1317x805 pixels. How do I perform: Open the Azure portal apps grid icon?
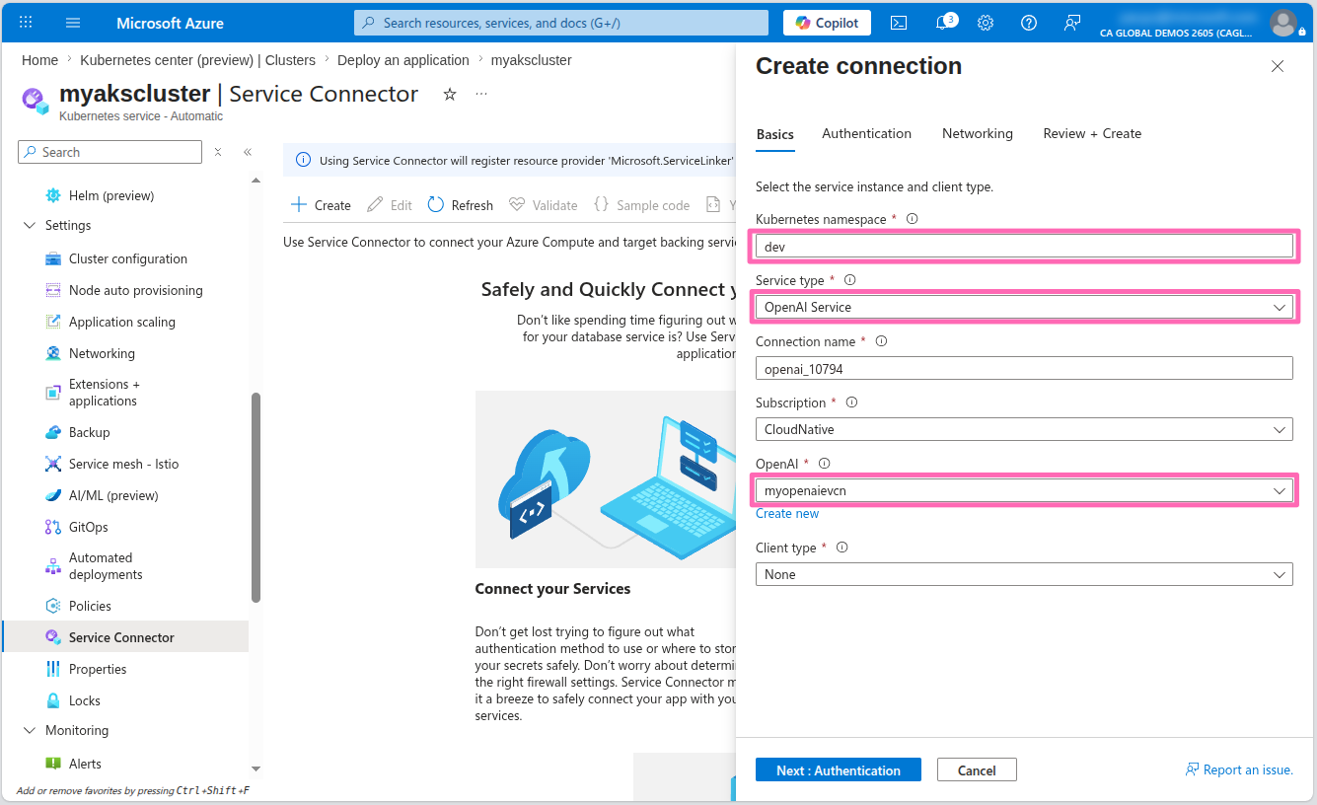[26, 22]
